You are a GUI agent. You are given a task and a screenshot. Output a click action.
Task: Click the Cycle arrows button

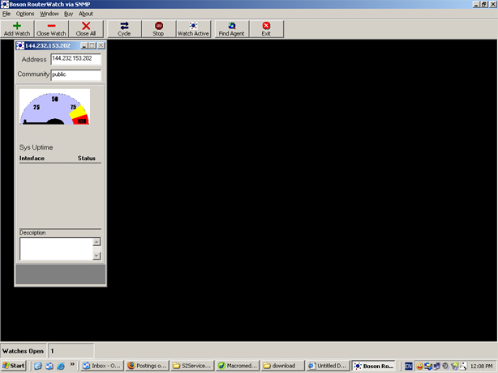tap(124, 29)
